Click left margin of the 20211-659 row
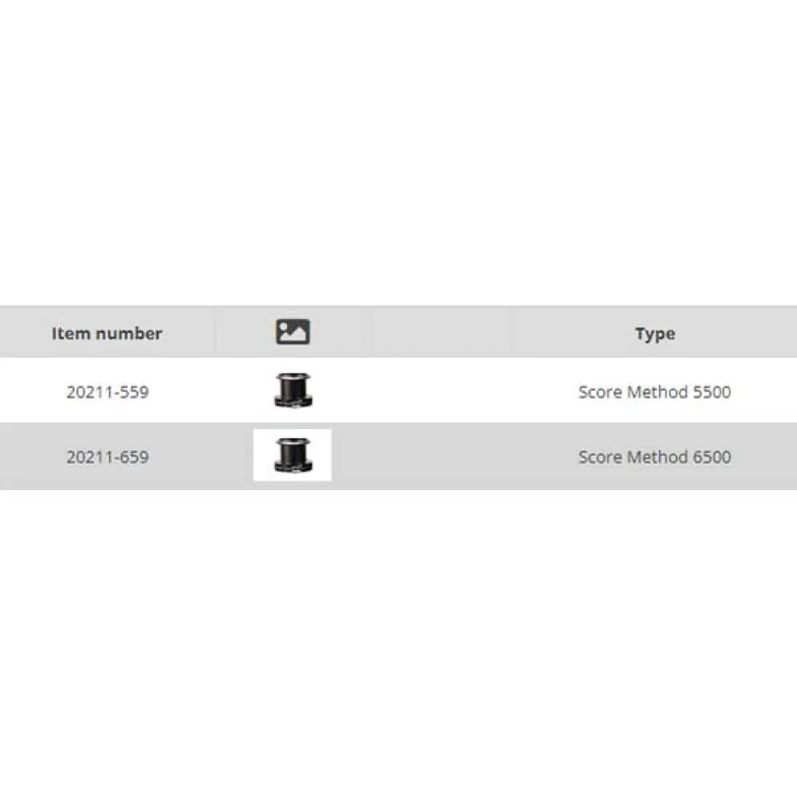 16,457
